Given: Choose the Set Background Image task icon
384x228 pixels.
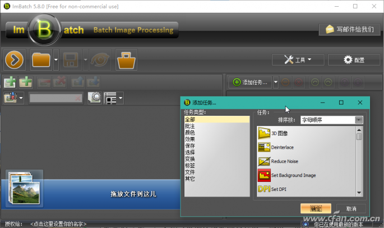Looking at the screenshot, I should click(264, 175).
